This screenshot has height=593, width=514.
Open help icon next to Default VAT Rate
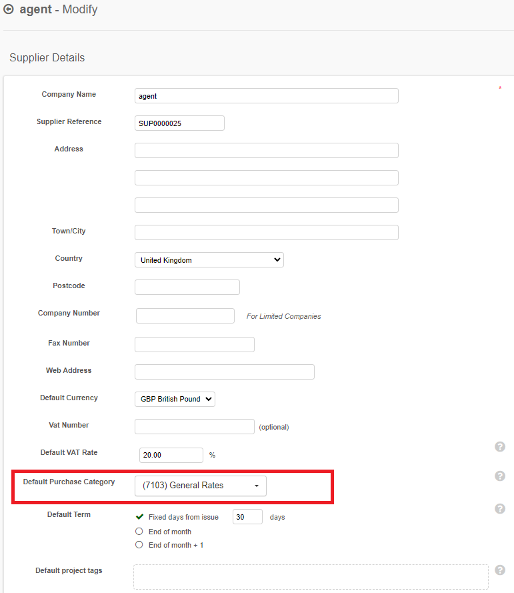tap(499, 447)
